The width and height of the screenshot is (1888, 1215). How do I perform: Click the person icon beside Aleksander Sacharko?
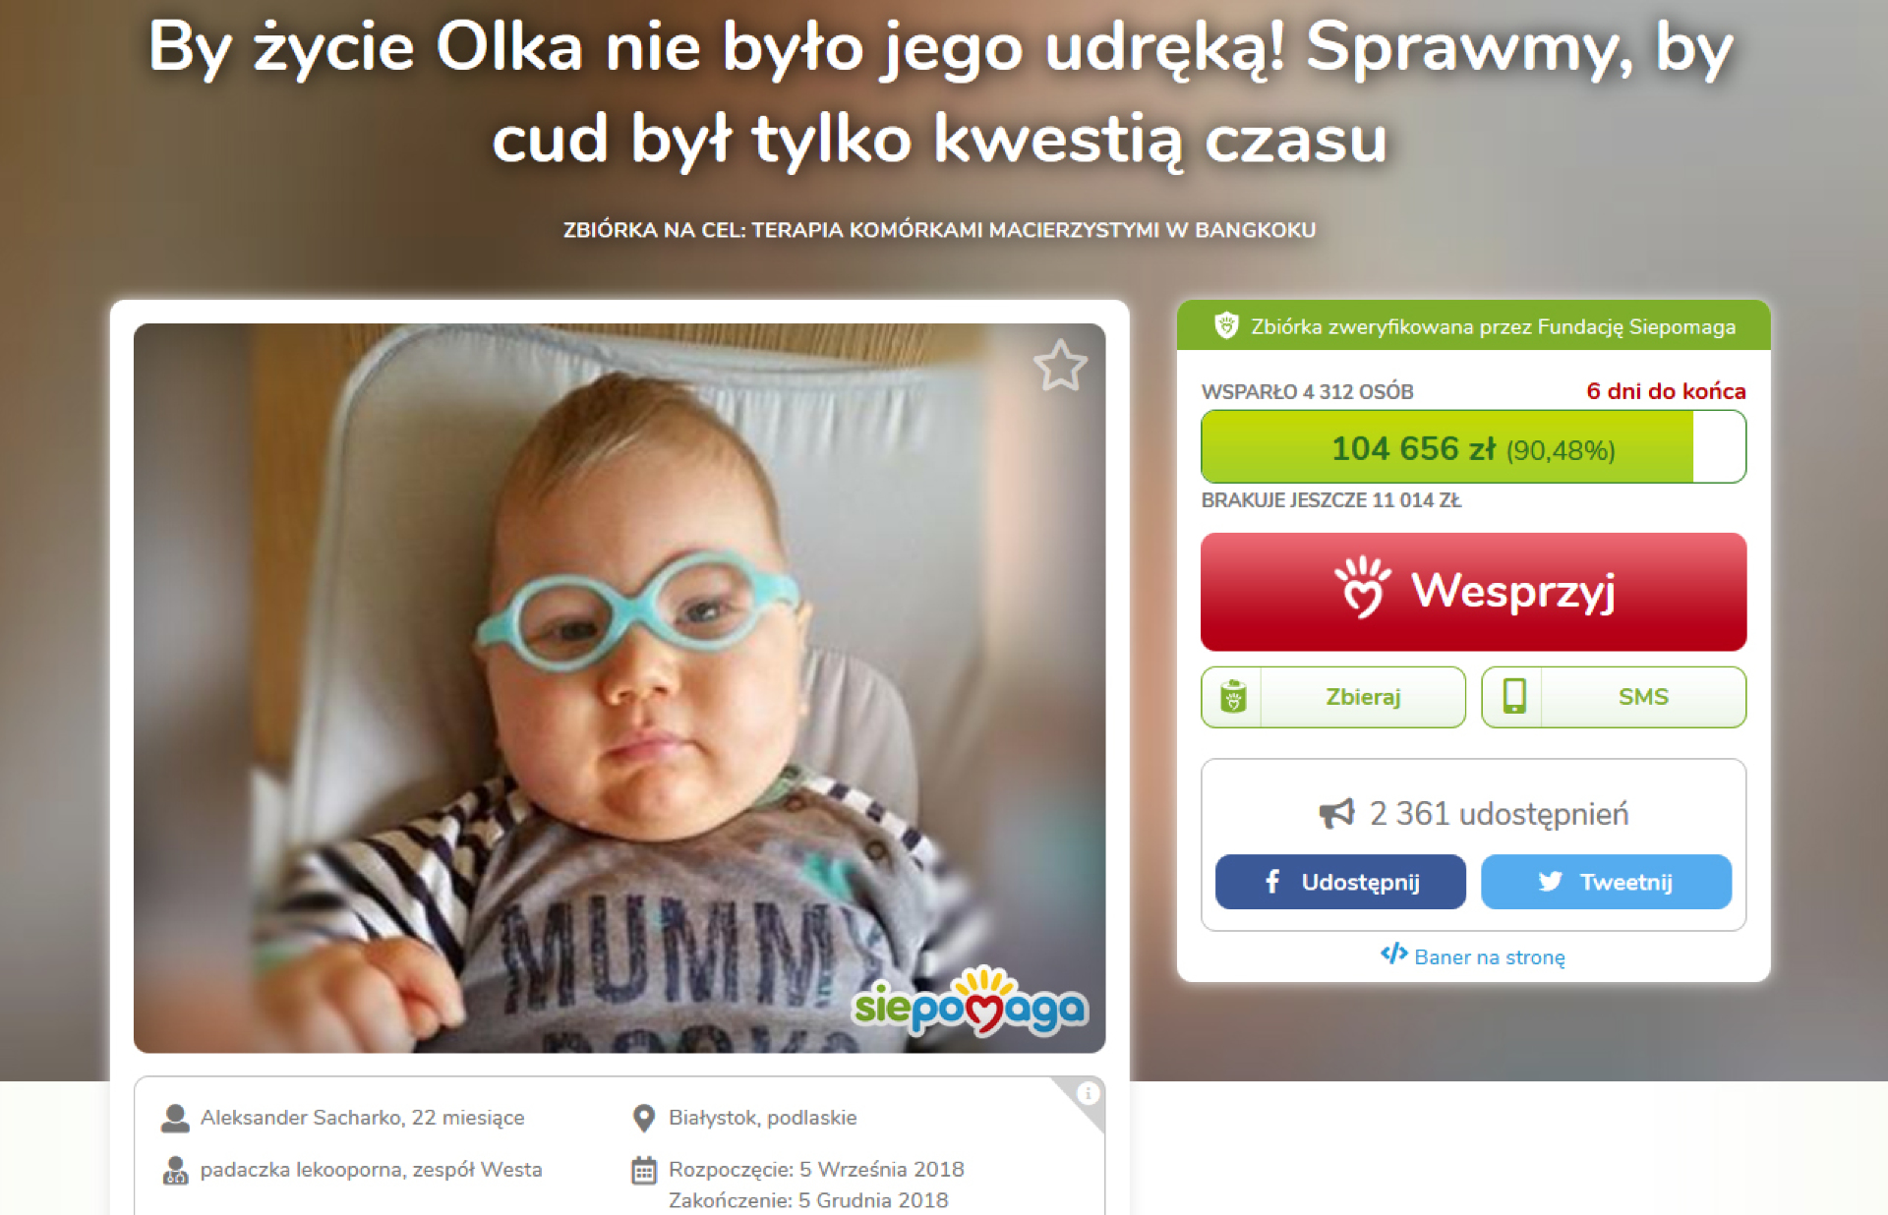(x=175, y=1119)
